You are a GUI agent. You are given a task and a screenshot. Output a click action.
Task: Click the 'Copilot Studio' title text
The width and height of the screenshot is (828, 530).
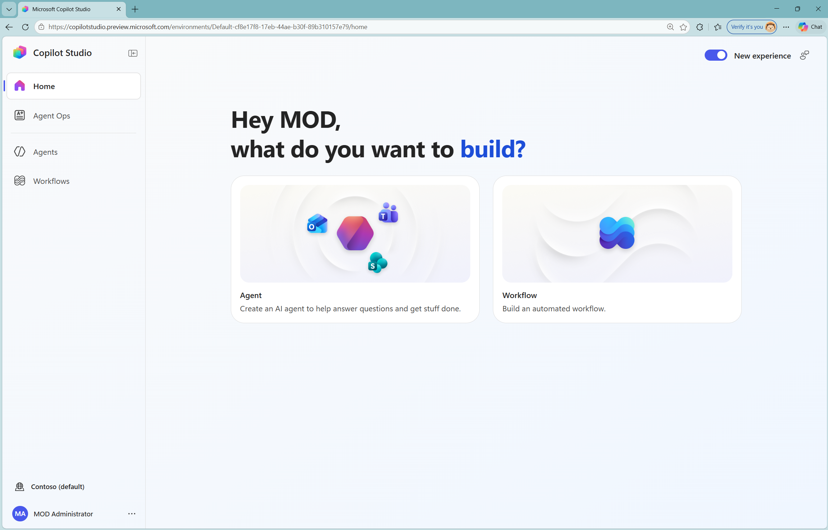point(63,53)
